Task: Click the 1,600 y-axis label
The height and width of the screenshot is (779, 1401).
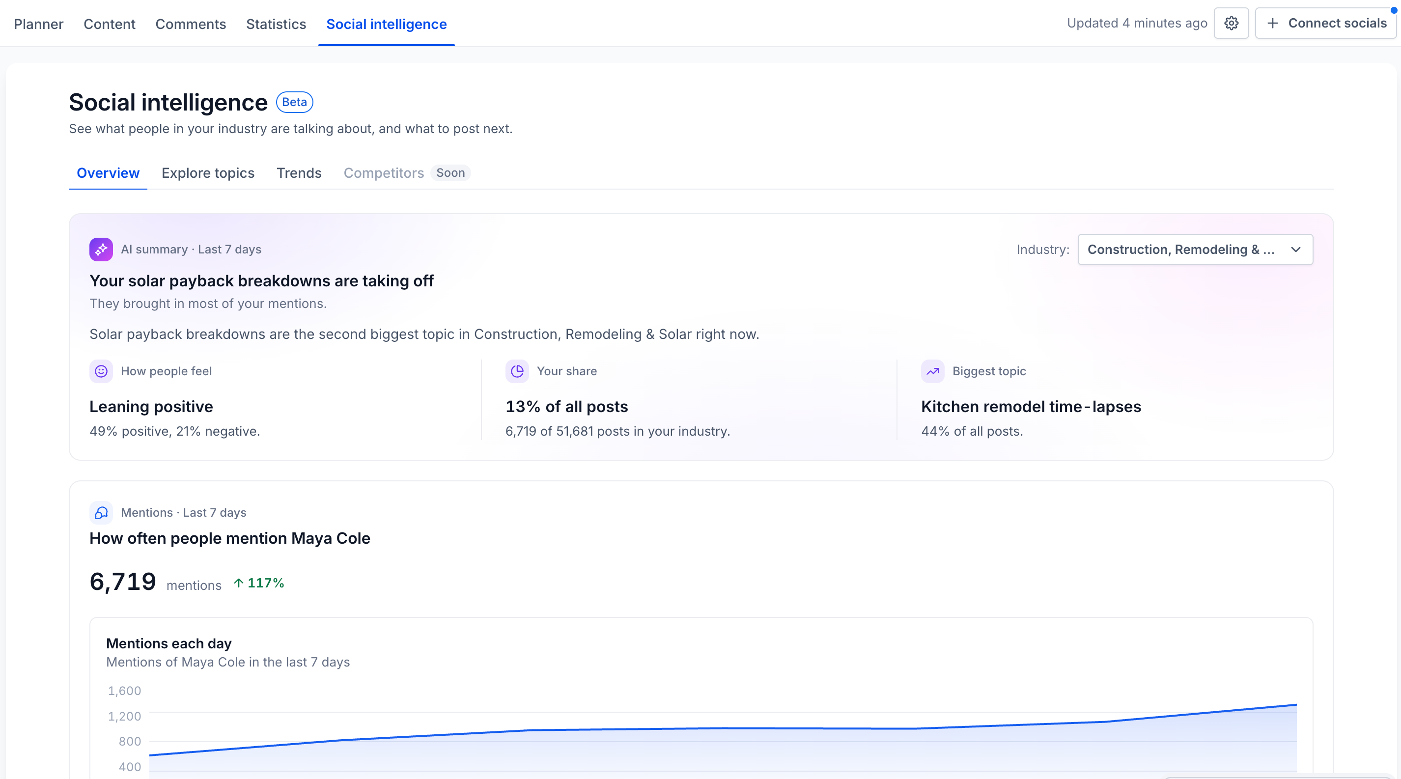Action: pos(124,691)
